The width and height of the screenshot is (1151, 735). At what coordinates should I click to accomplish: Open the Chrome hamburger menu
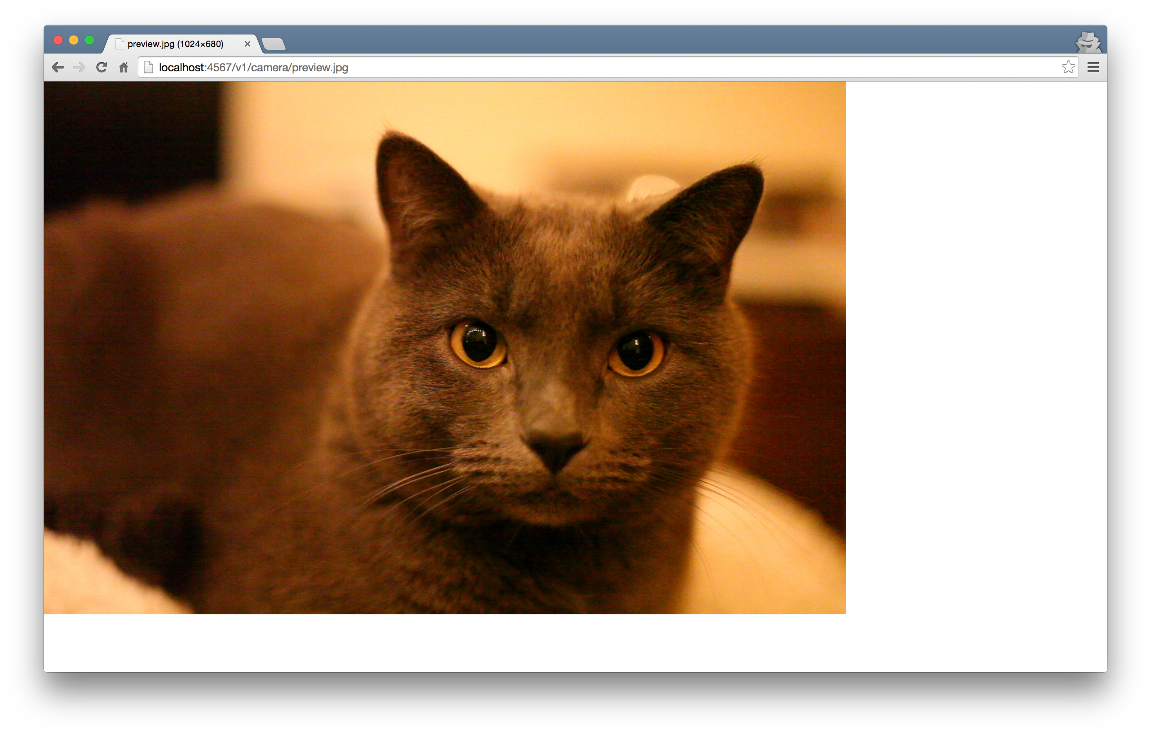(1093, 67)
